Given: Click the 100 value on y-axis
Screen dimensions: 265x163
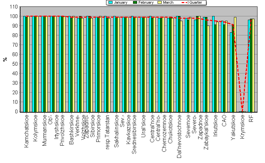Looking at the screenshot, I should point(14,16).
